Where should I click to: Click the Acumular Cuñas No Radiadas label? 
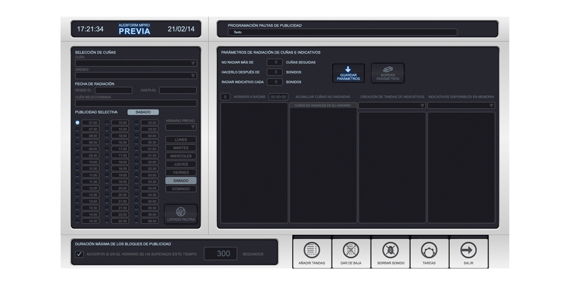click(x=323, y=97)
